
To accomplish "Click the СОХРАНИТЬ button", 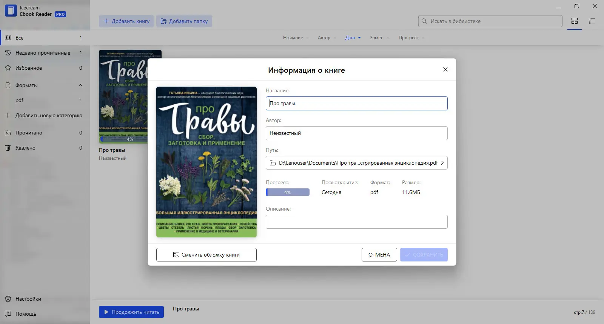I will 424,255.
